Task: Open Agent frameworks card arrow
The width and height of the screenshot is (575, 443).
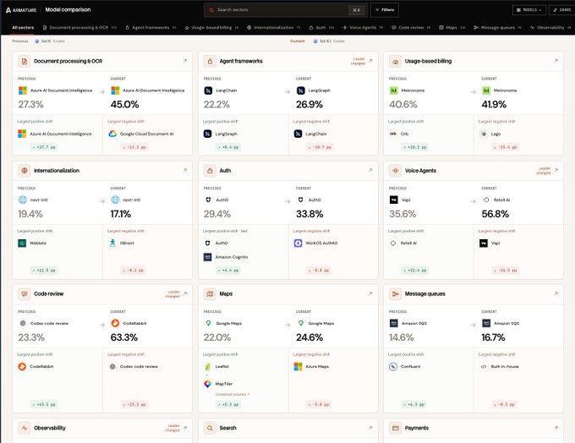Action: click(x=370, y=61)
